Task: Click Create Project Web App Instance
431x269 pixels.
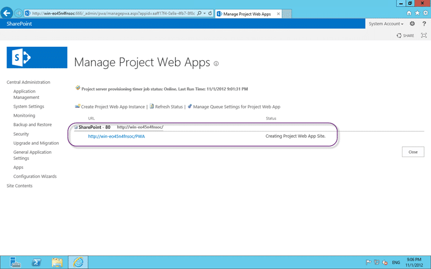Action: click(113, 107)
